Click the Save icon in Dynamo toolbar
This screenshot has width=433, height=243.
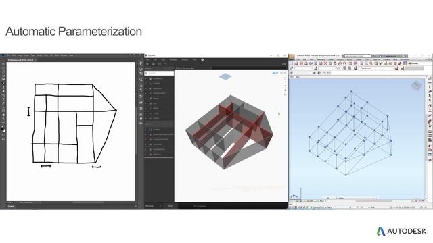[160, 64]
